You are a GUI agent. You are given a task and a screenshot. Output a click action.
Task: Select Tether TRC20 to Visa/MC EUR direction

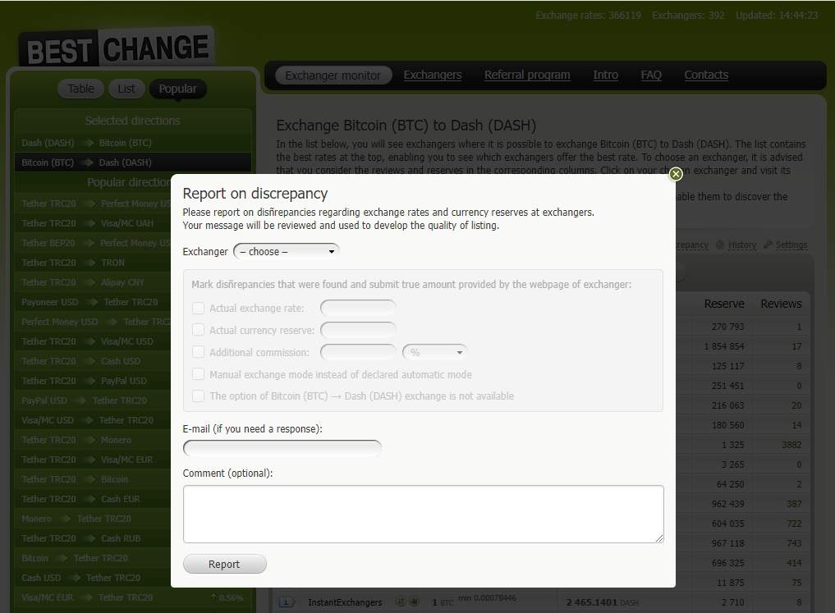[x=94, y=460]
